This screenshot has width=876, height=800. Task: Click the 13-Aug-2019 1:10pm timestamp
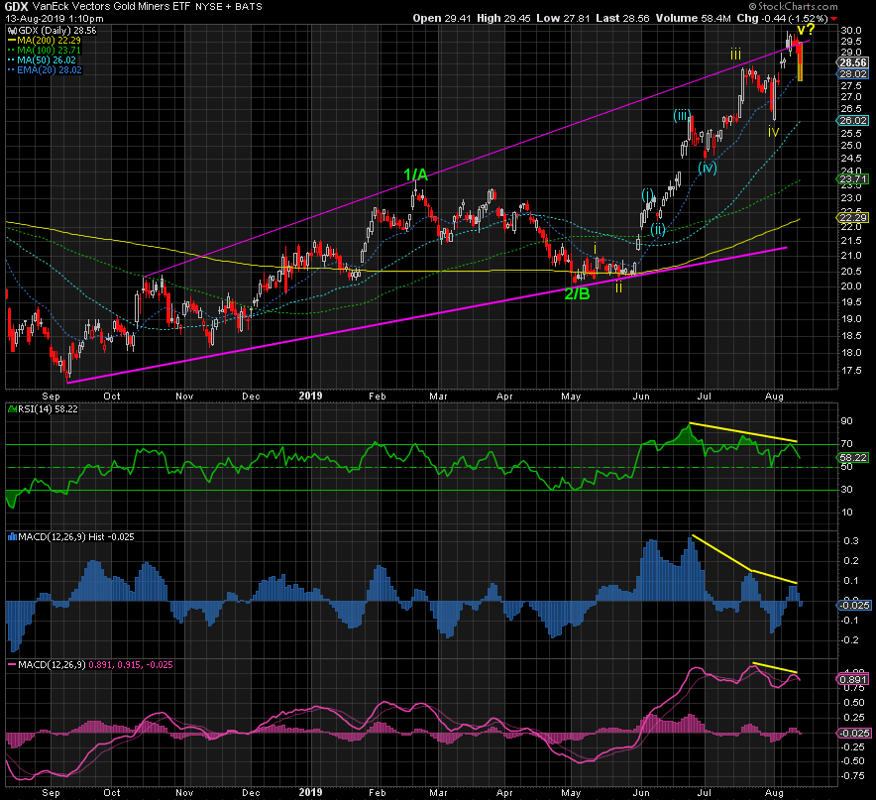click(55, 19)
